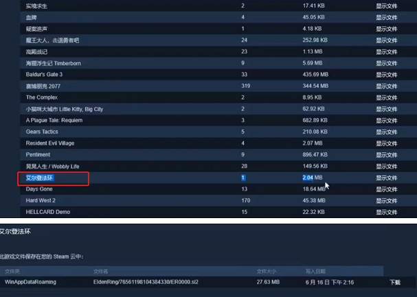This screenshot has width=417, height=297.
Task: Click 显示文件 for 血牌 row
Action: [386, 17]
